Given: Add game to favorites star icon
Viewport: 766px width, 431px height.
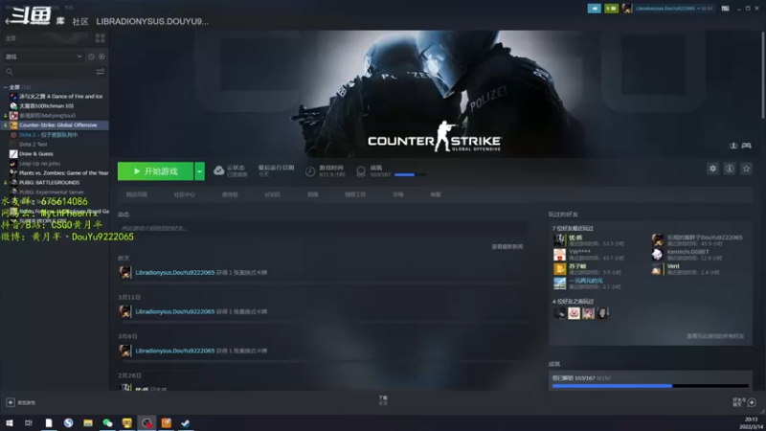Looking at the screenshot, I should click(746, 169).
